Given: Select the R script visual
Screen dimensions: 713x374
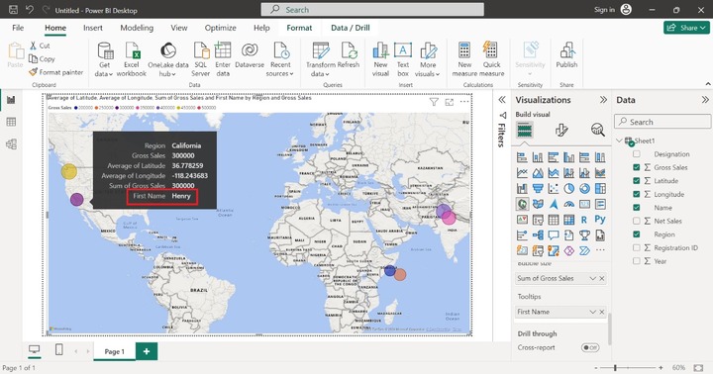Looking at the screenshot, I should click(x=584, y=220).
